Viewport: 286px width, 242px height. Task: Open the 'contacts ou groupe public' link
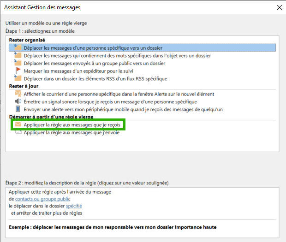(x=43, y=199)
